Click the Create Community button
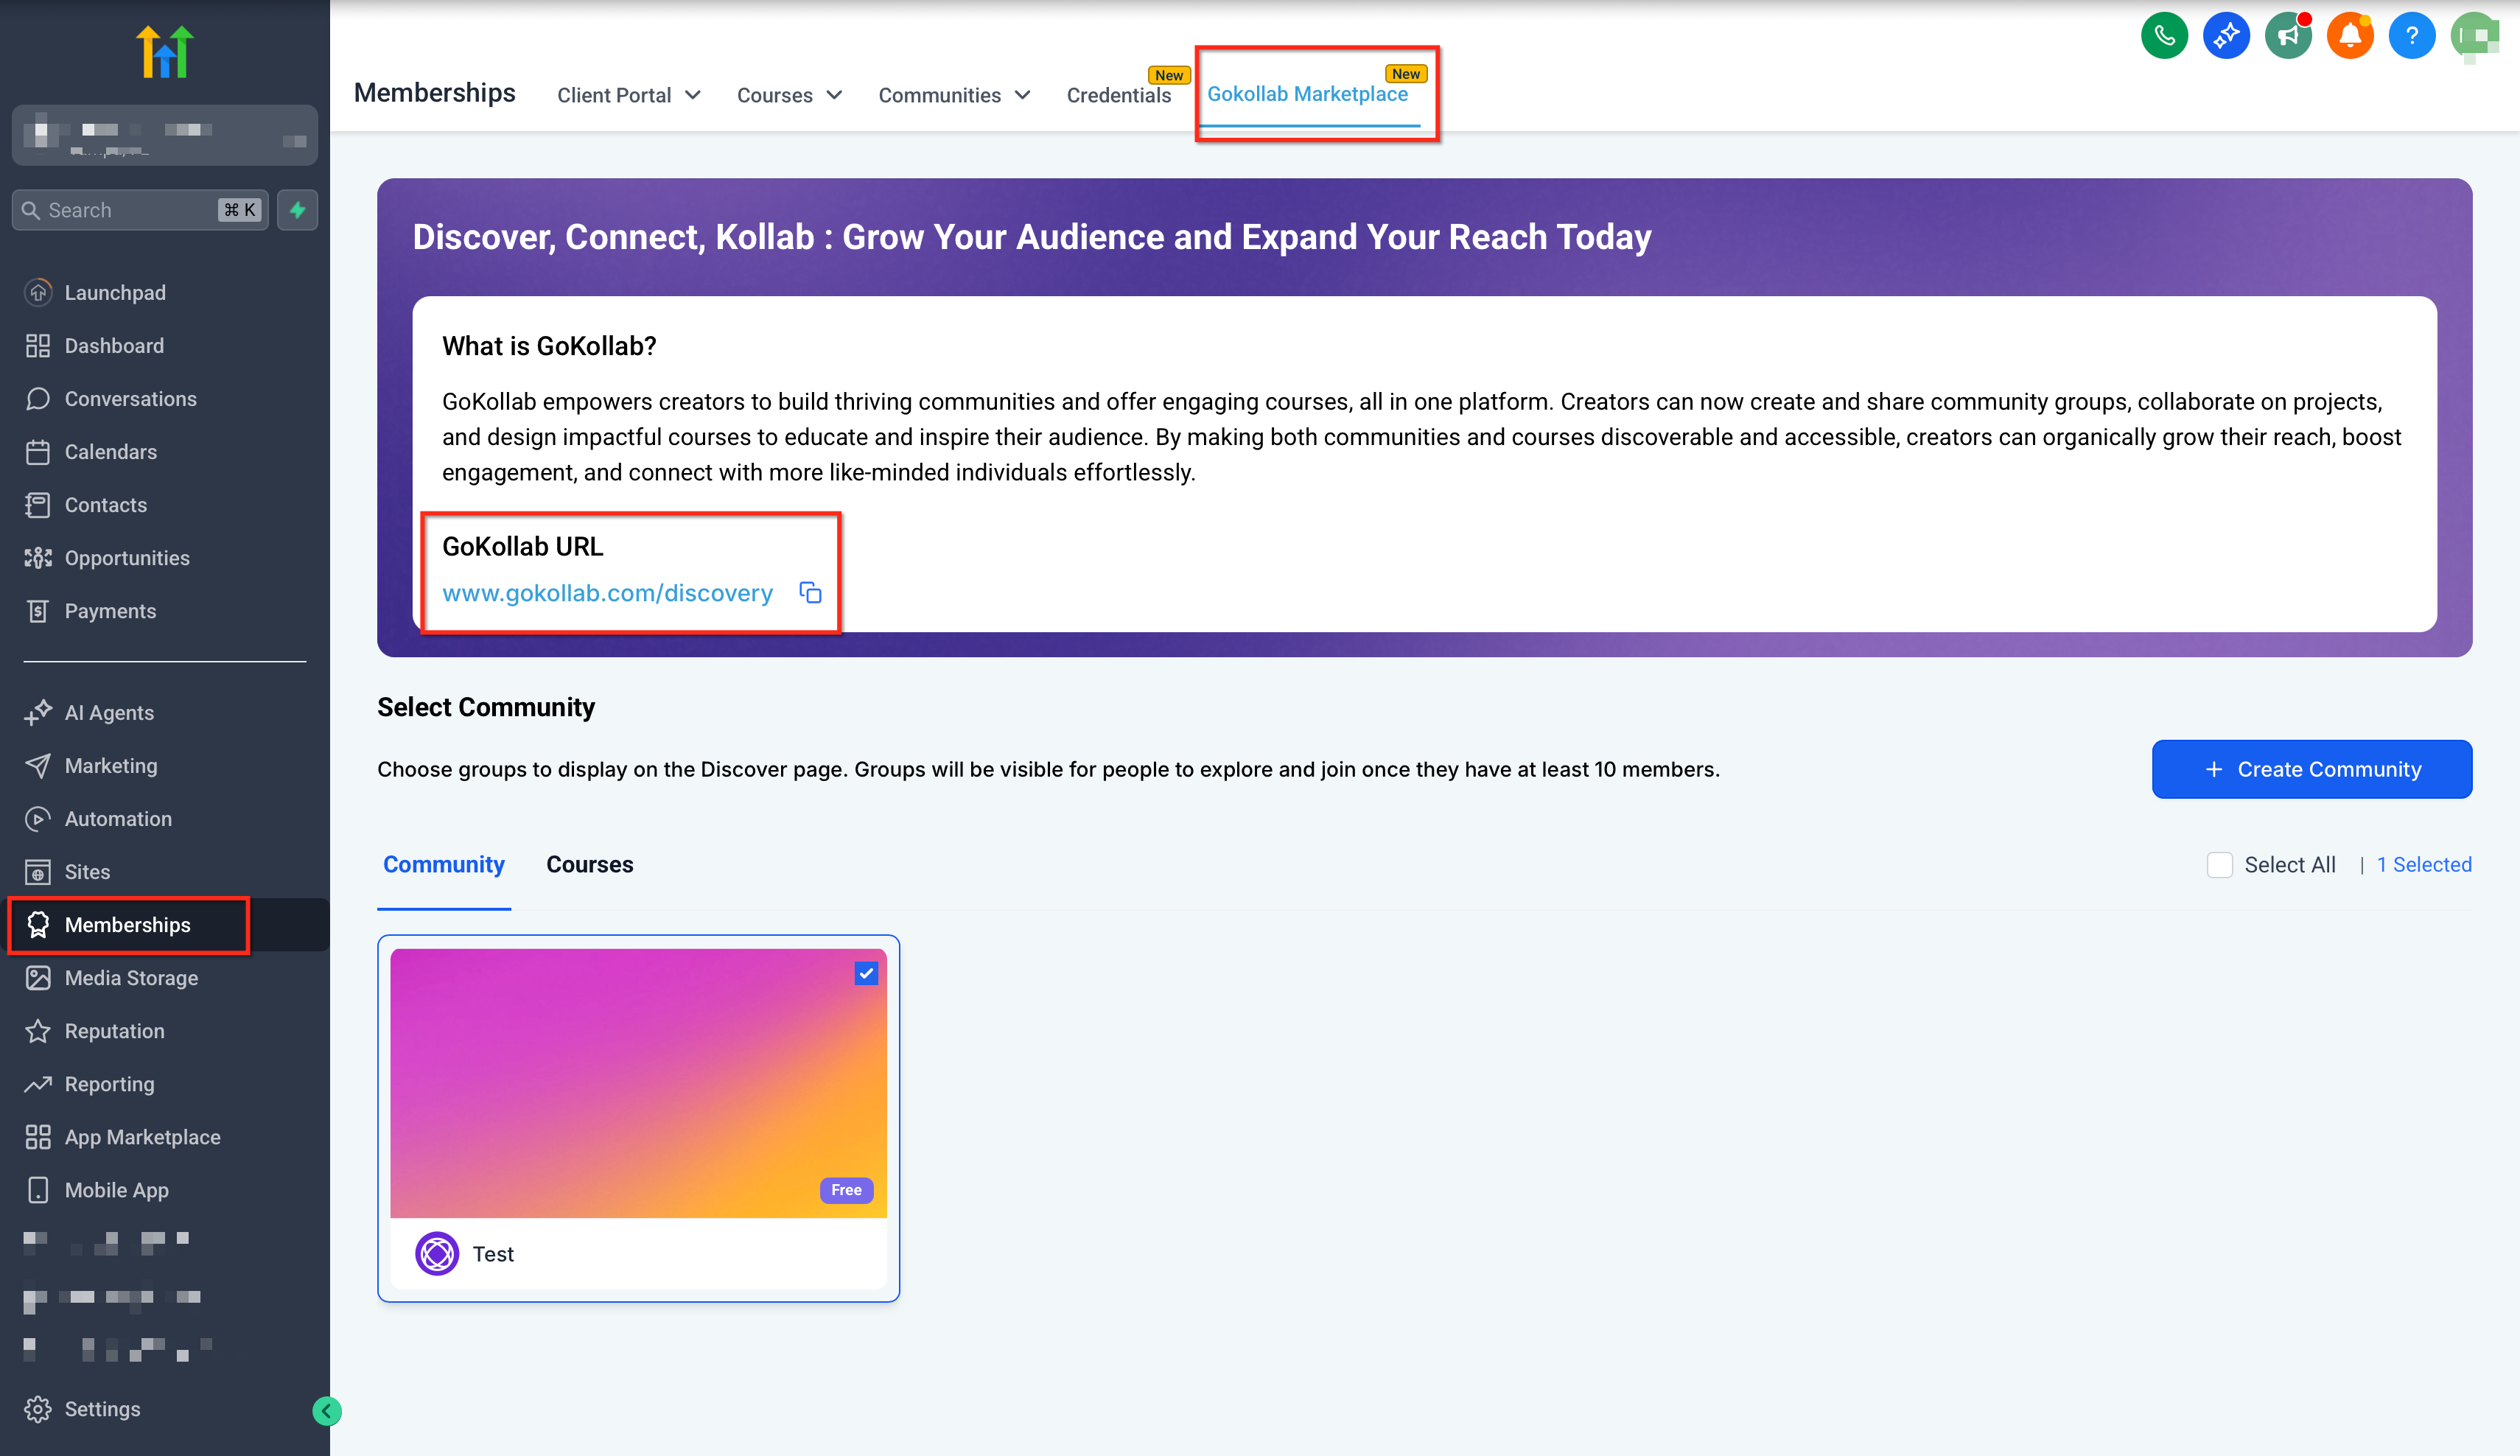2520x1456 pixels. pos(2311,769)
